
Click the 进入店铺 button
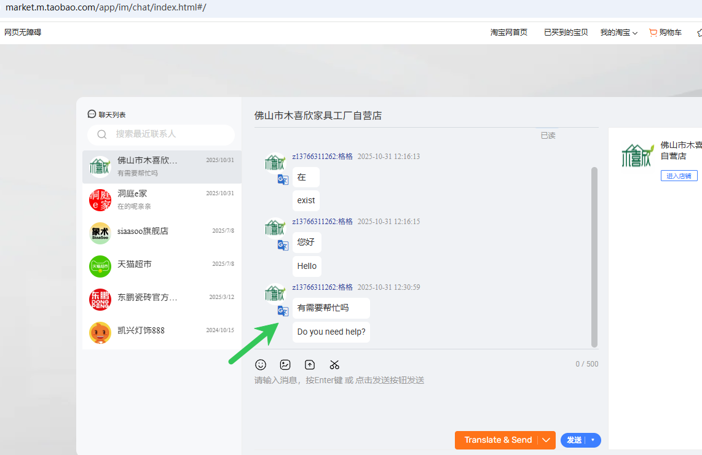(679, 176)
